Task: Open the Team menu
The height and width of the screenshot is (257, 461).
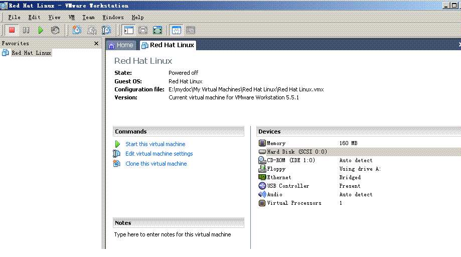Action: pos(88,18)
